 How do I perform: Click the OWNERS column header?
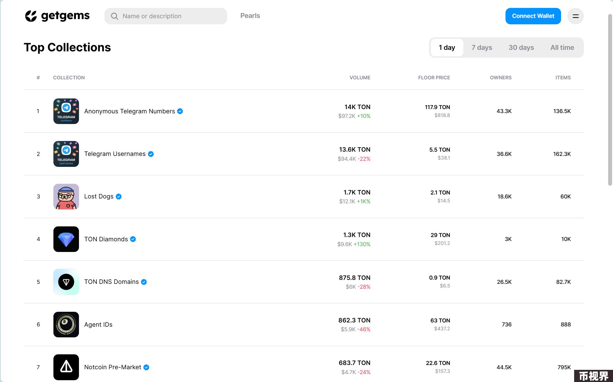501,77
